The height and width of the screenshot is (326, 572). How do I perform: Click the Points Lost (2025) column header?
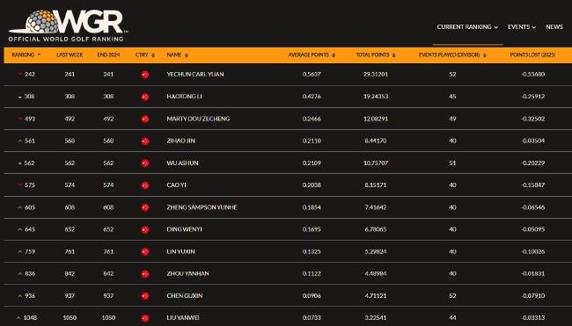(x=532, y=55)
